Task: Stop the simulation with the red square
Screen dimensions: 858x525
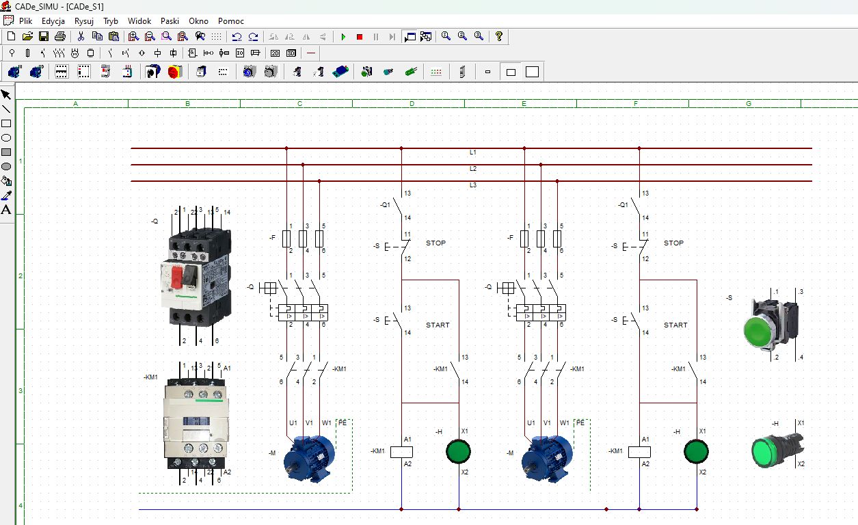Action: click(360, 37)
